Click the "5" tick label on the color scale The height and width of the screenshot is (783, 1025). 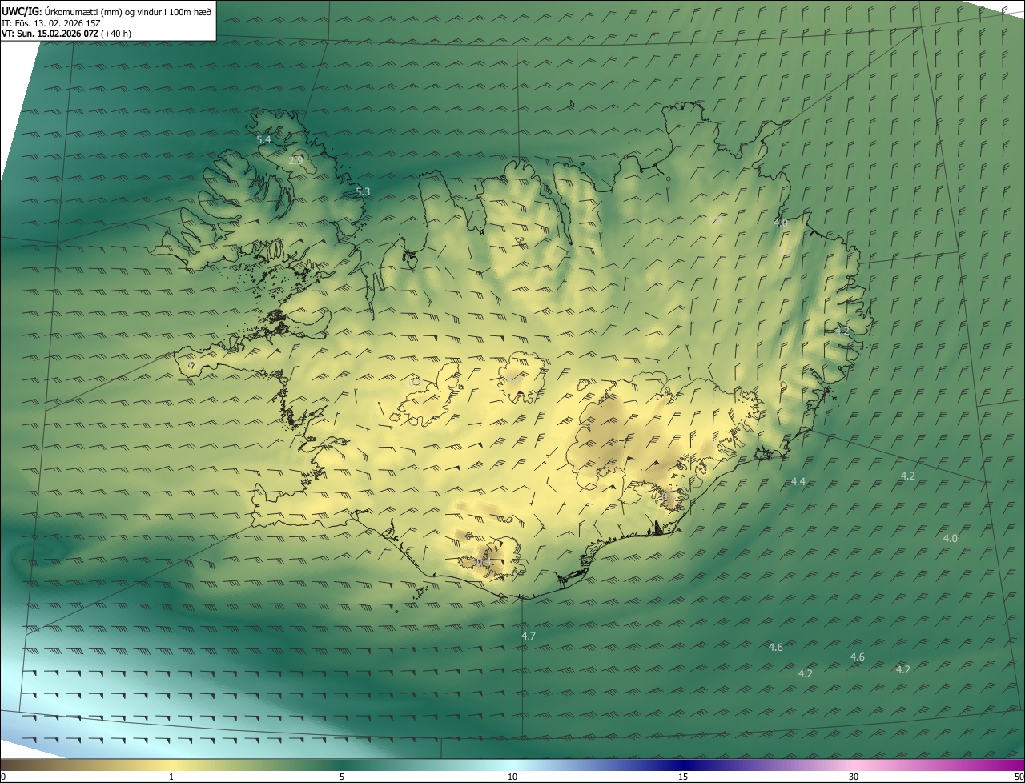click(342, 777)
